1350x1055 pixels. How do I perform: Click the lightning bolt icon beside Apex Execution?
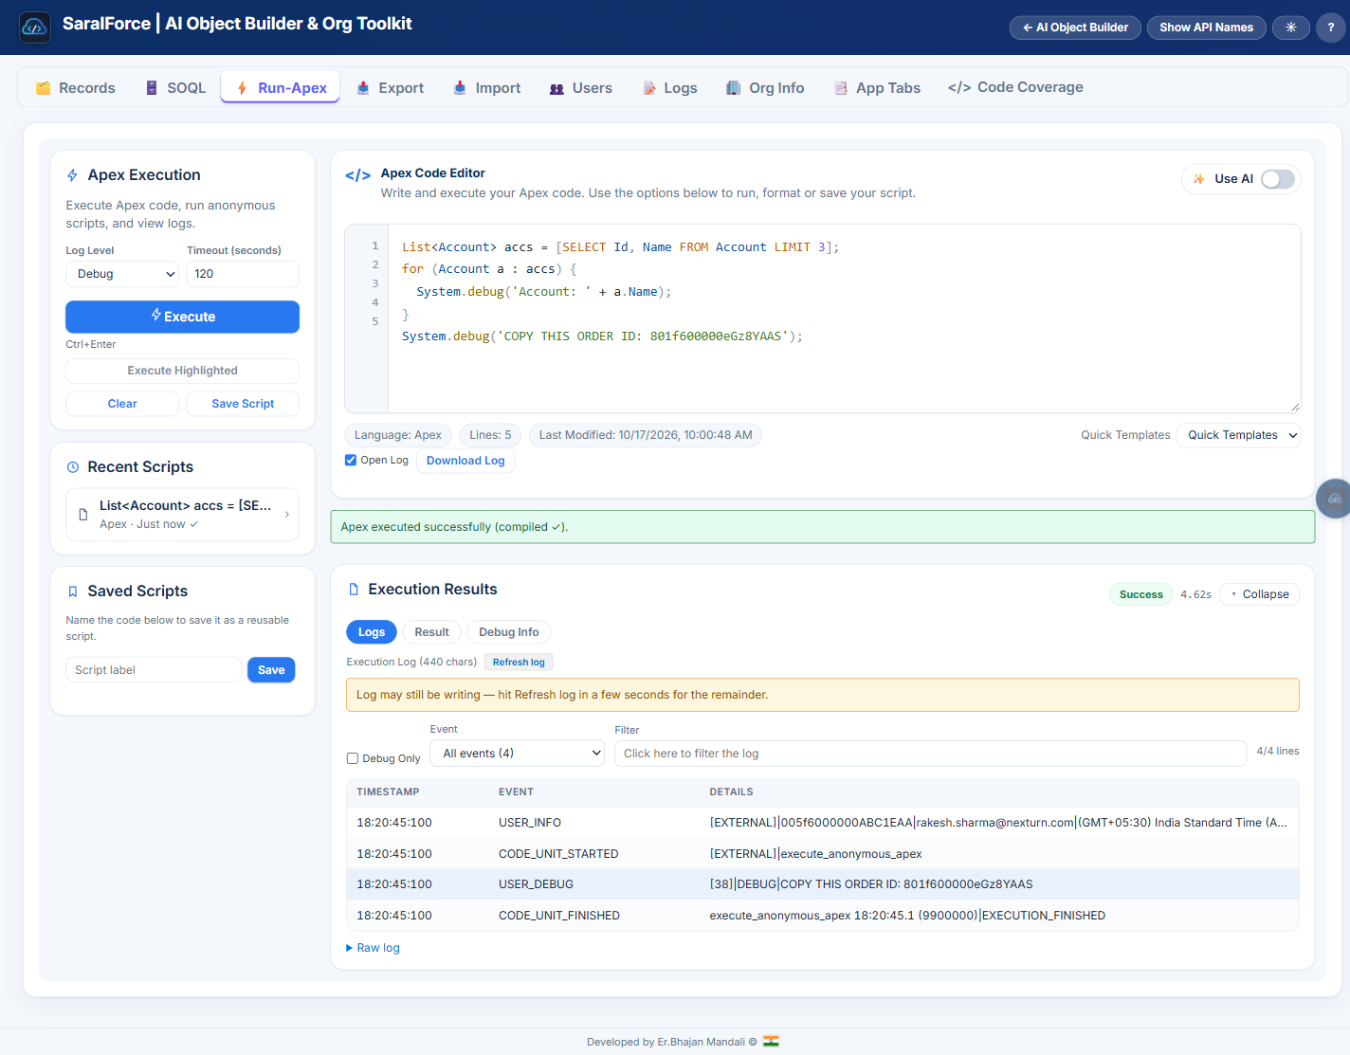click(x=72, y=175)
